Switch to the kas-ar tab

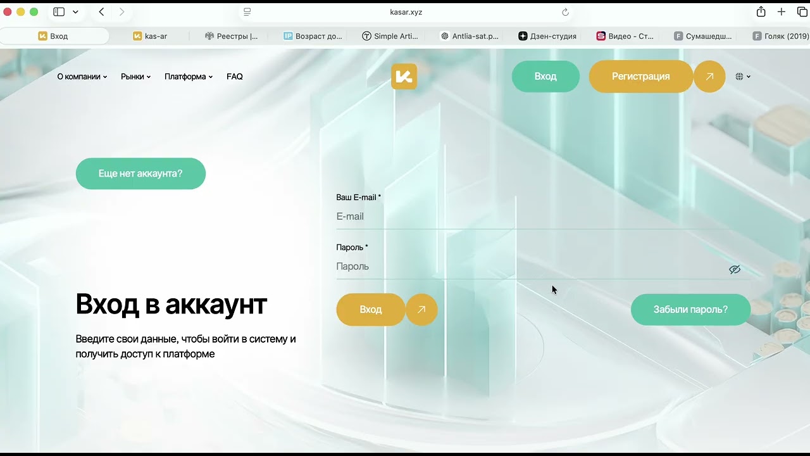150,36
